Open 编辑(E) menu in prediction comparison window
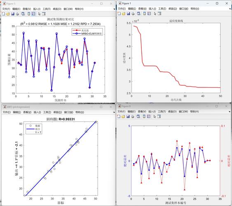Screen dimensions: 232x206 16,9
